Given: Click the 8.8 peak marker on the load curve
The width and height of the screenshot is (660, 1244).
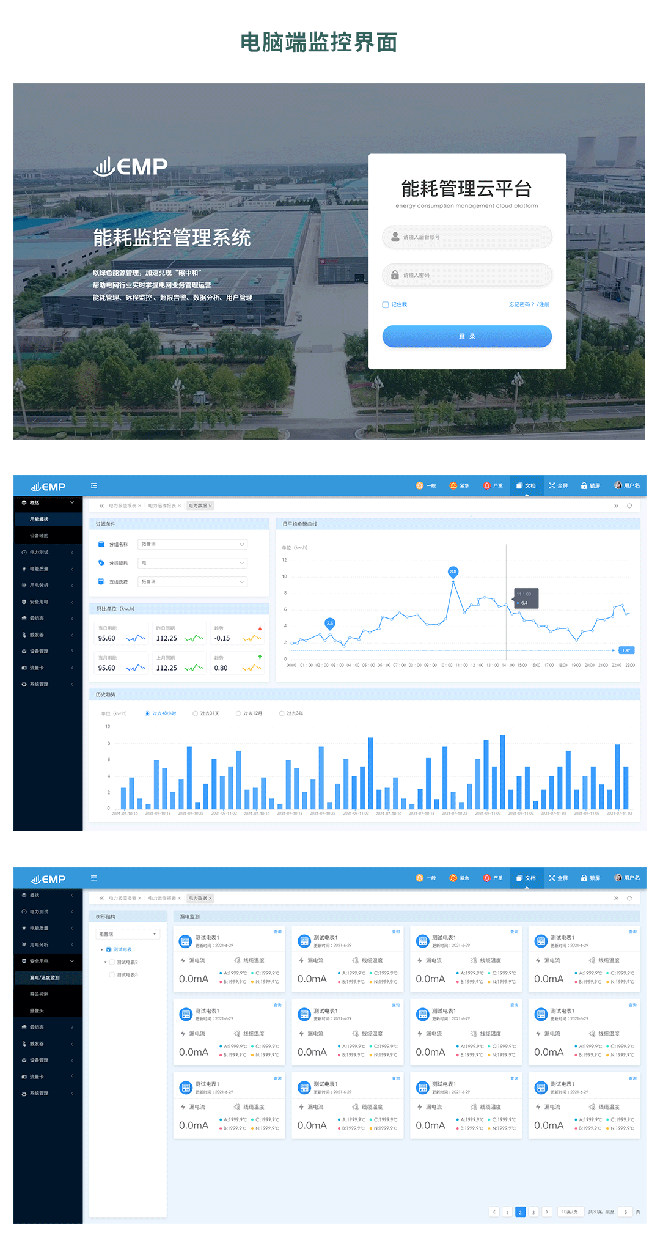Looking at the screenshot, I should pyautogui.click(x=453, y=572).
